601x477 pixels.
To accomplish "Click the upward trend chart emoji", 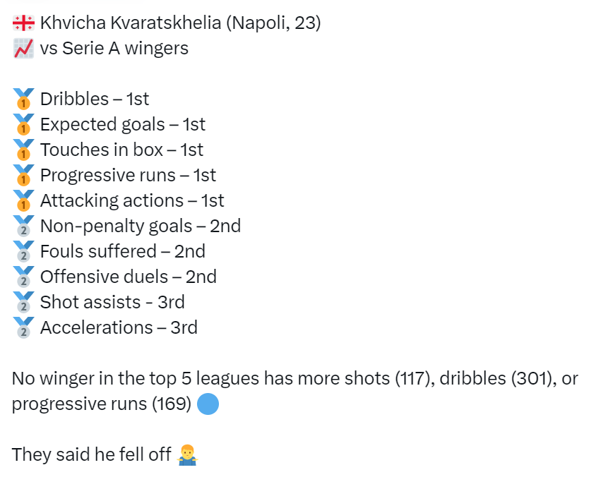I will tap(23, 49).
